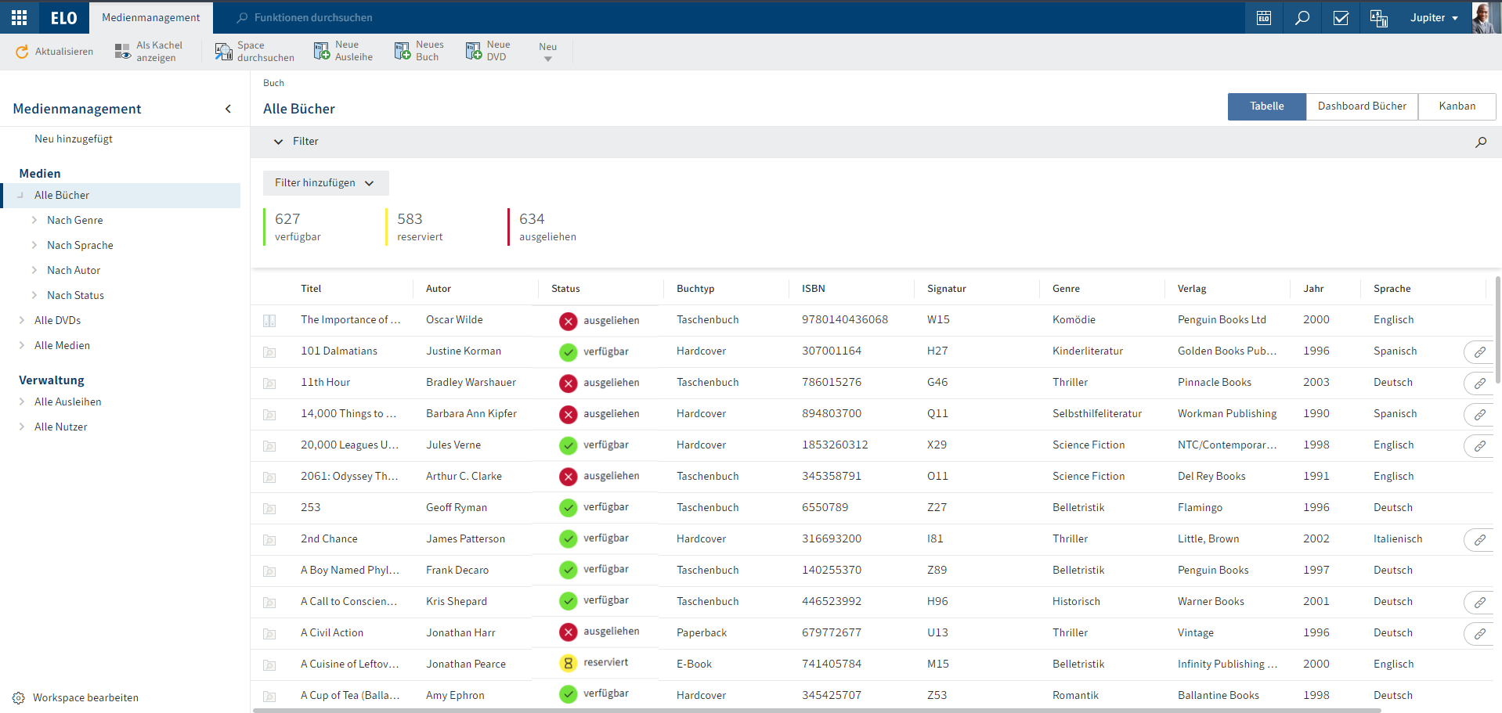Viewport: 1502px width, 713px height.
Task: Click Penguin Books Ltd cell
Action: click(x=1222, y=320)
